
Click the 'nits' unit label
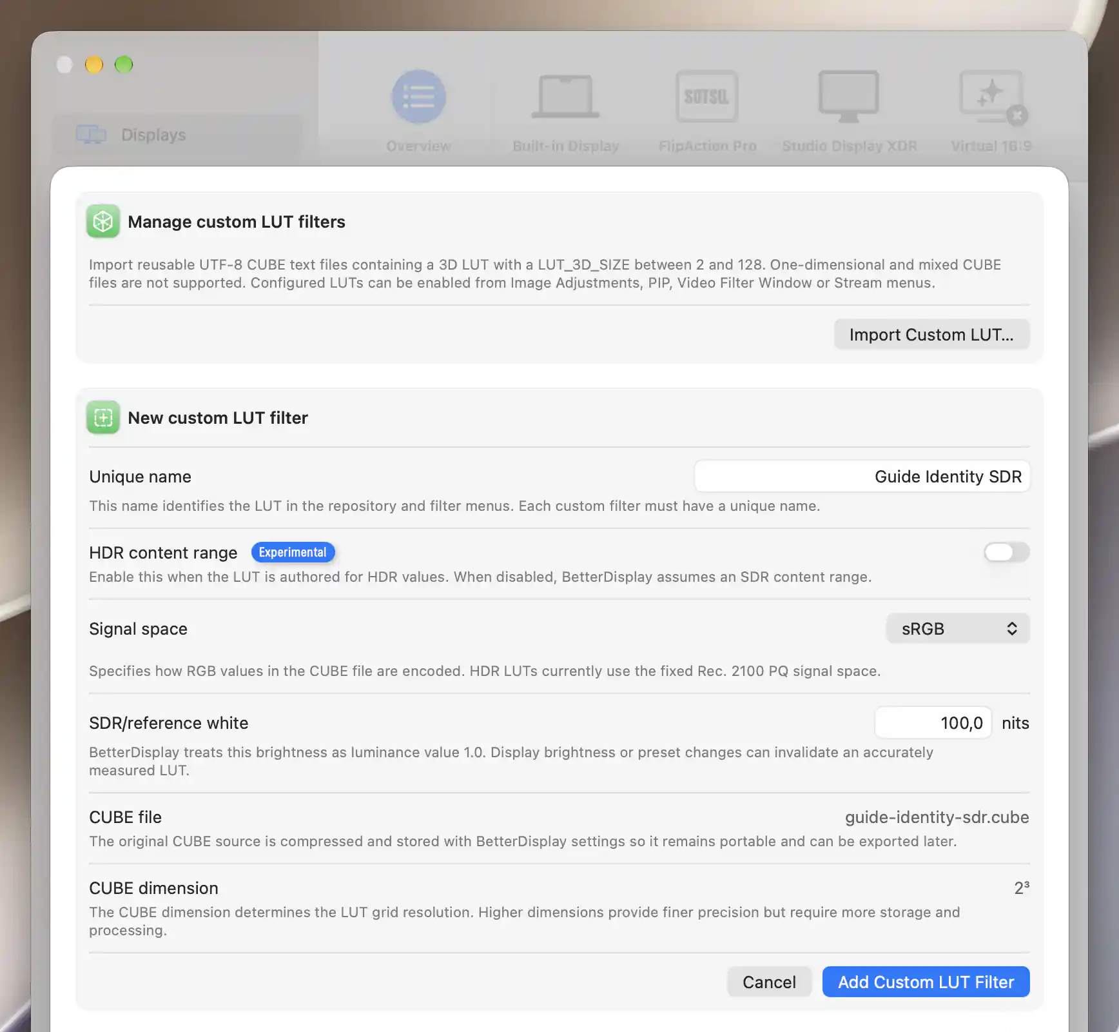[1015, 723]
